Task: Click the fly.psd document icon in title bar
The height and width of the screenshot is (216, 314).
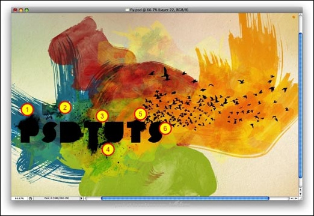Action: coord(127,10)
